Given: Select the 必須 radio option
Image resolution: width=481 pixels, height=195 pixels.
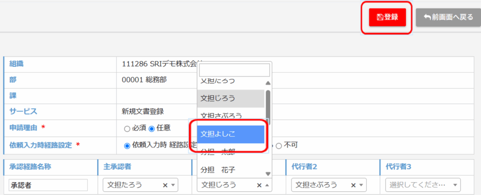Looking at the screenshot, I should coord(127,128).
